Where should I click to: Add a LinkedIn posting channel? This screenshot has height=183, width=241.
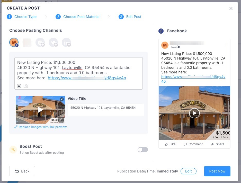pyautogui.click(x=66, y=43)
